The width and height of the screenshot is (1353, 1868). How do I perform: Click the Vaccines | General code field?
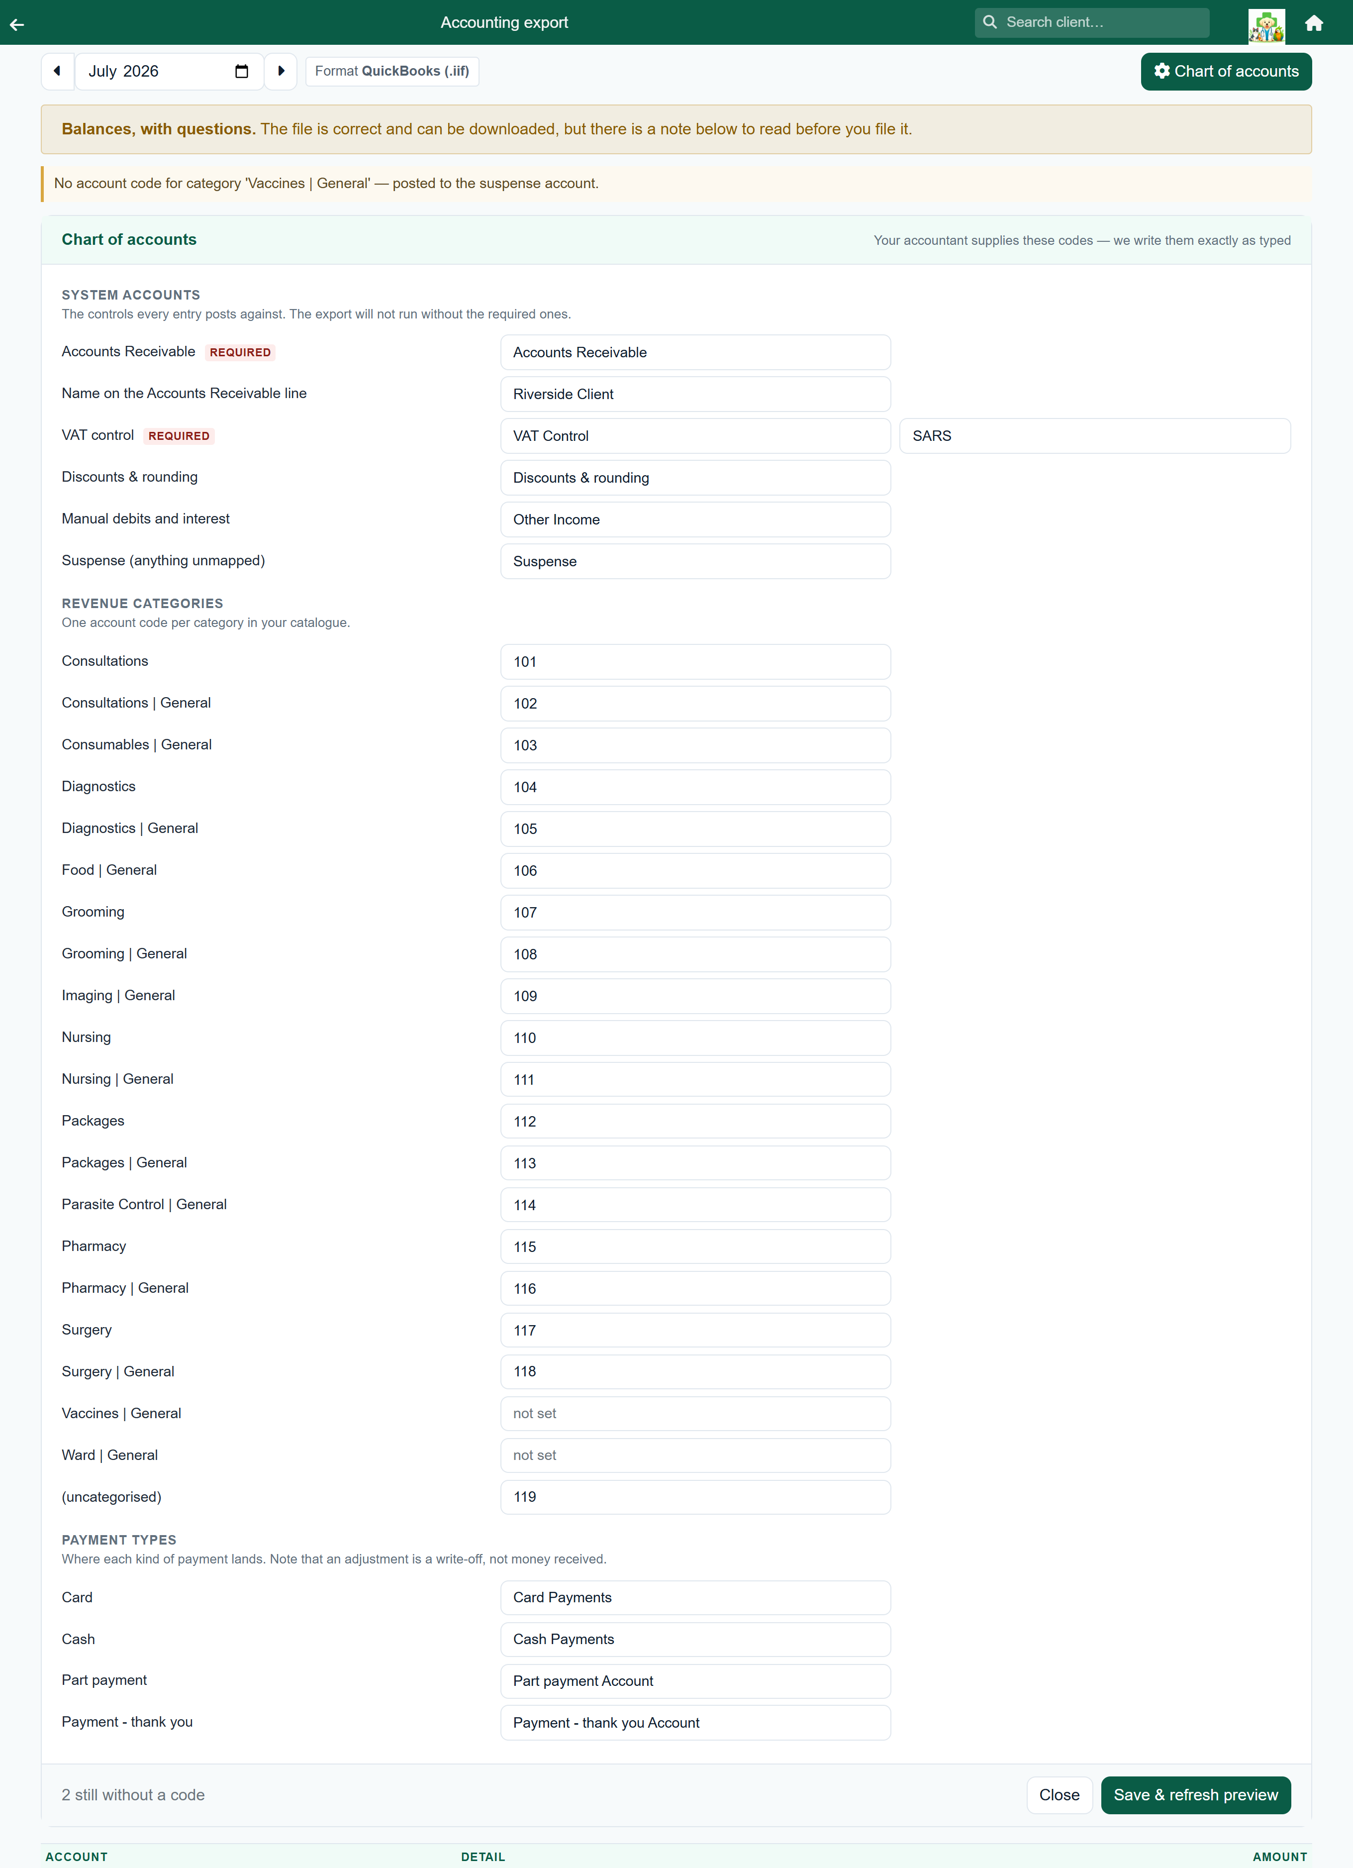pyautogui.click(x=695, y=1413)
